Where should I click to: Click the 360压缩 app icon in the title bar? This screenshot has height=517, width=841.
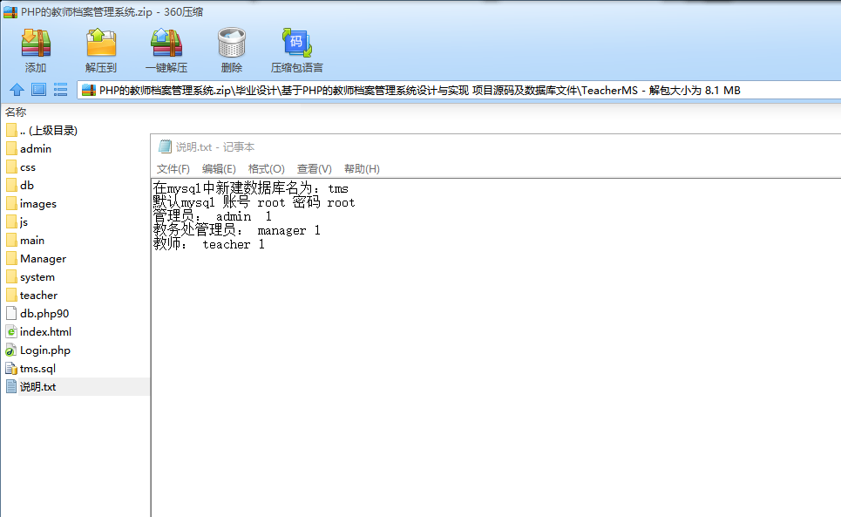pos(10,12)
